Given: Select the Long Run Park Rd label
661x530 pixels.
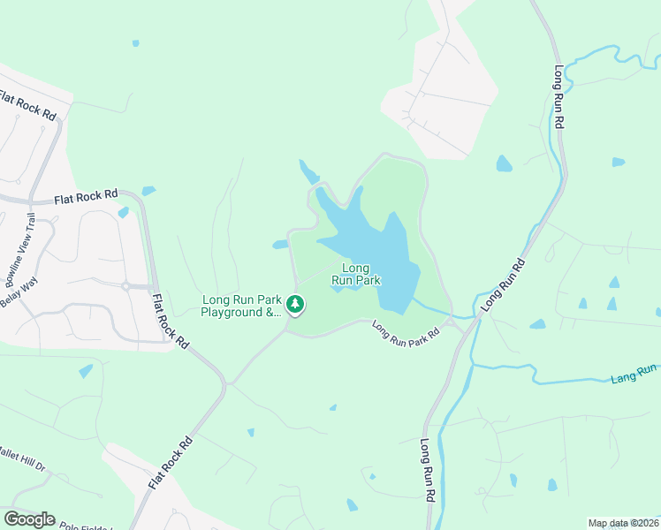Looking at the screenshot, I should tap(406, 333).
